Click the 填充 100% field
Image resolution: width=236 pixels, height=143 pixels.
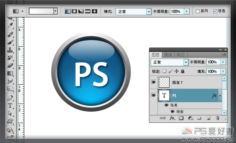pos(213,71)
